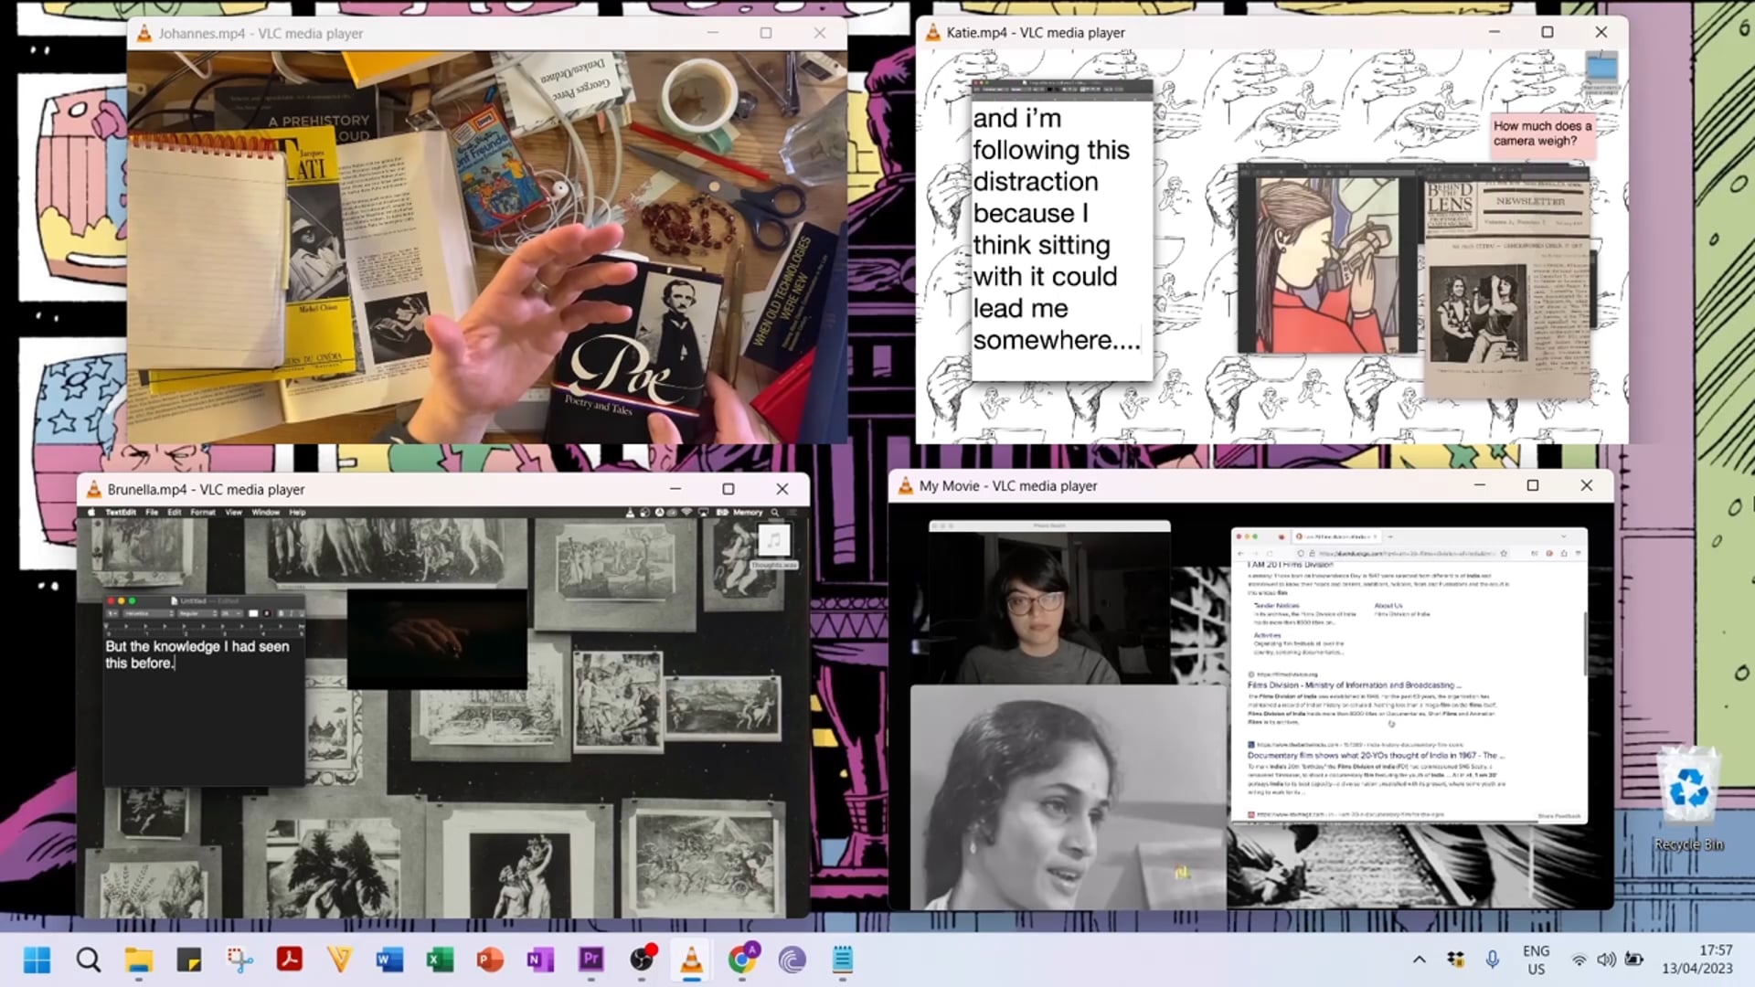
Task: Click the 'My Movie - VLC media player' title
Action: [x=1008, y=485]
